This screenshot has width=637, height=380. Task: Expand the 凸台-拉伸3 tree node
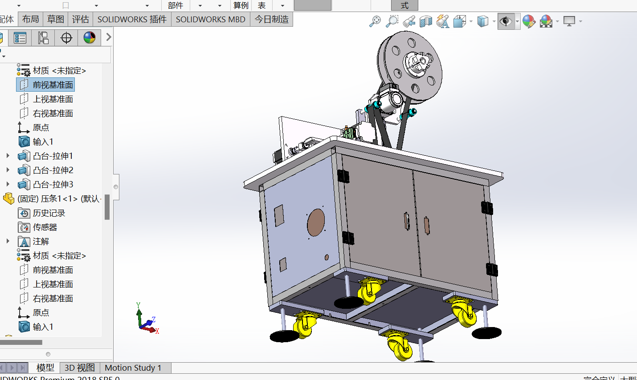8,184
